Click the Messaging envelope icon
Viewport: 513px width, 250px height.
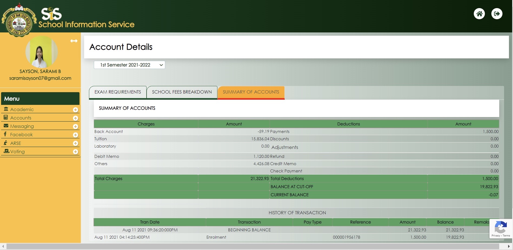tap(6, 126)
